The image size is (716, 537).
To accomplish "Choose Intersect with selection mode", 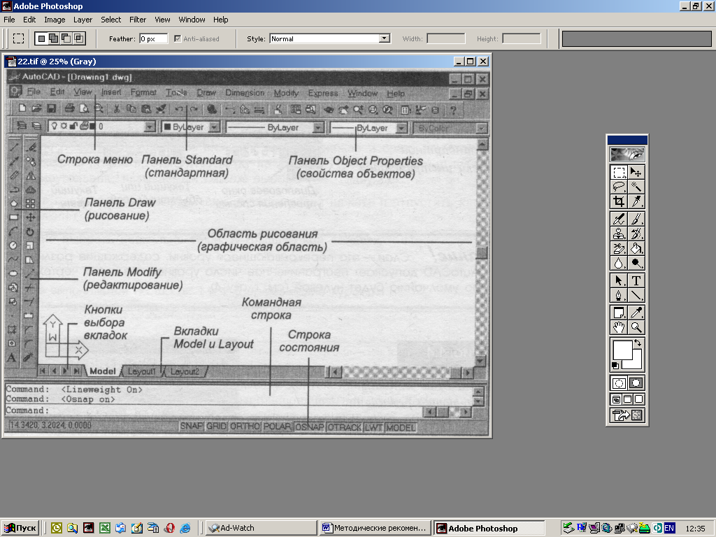I will click(78, 39).
